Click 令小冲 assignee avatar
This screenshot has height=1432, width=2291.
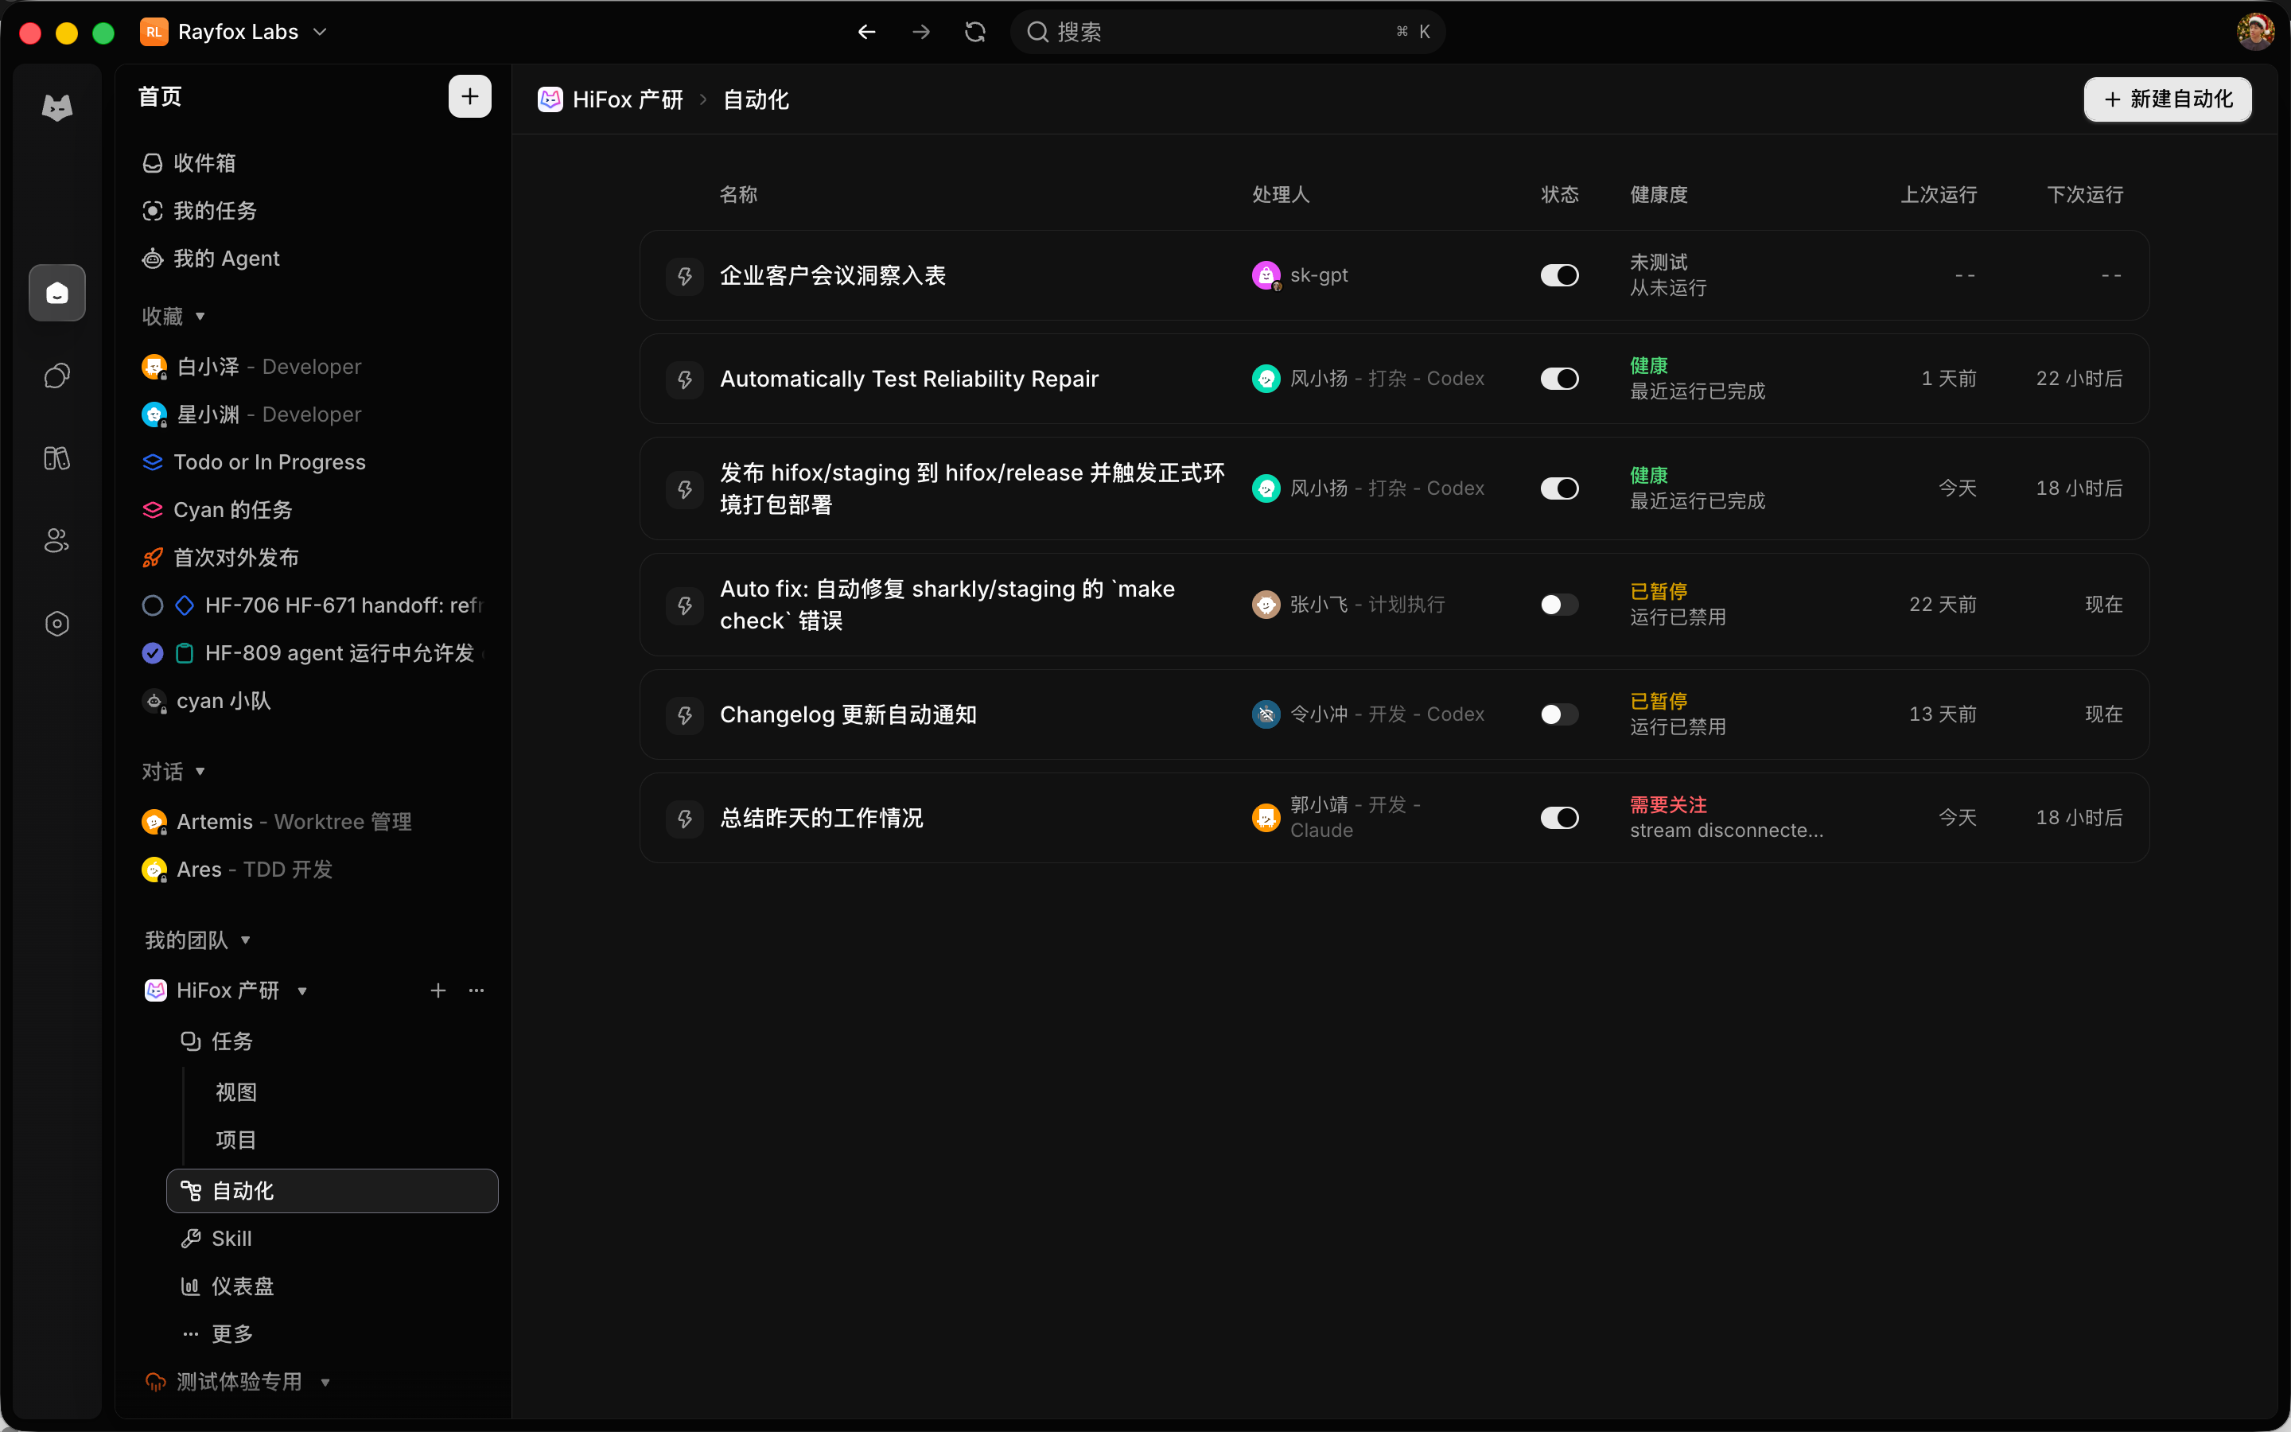tap(1266, 714)
